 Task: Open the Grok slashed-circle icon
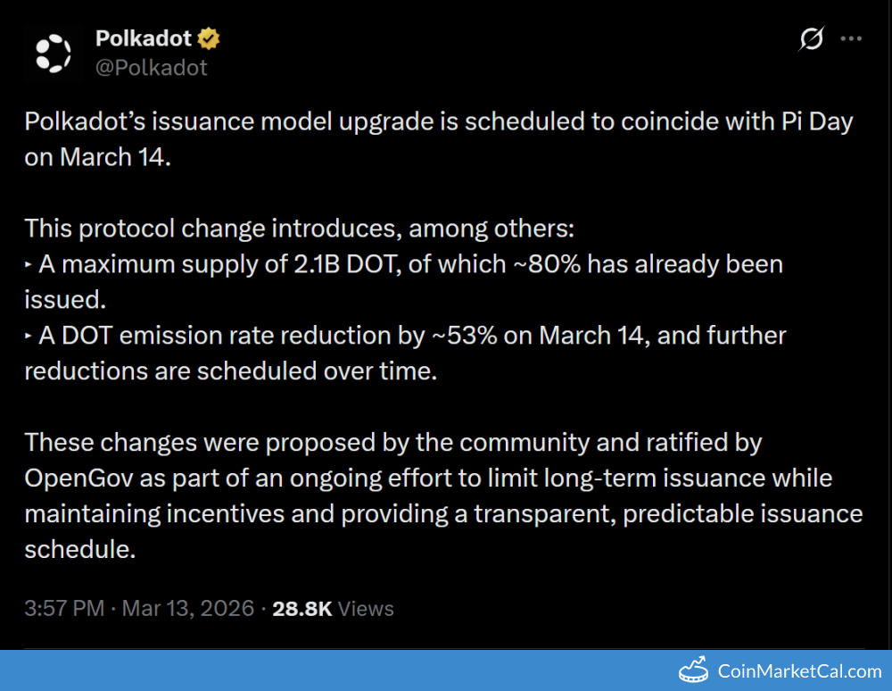tap(811, 39)
